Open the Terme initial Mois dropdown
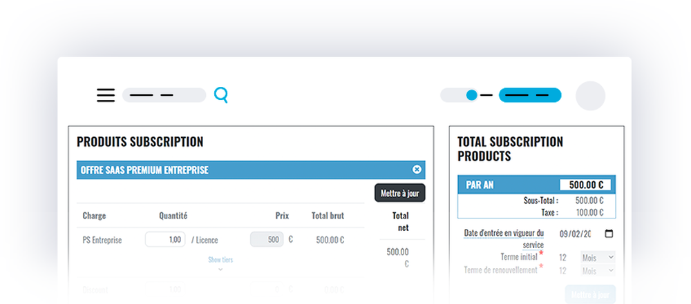The width and height of the screenshot is (691, 304). tap(598, 257)
